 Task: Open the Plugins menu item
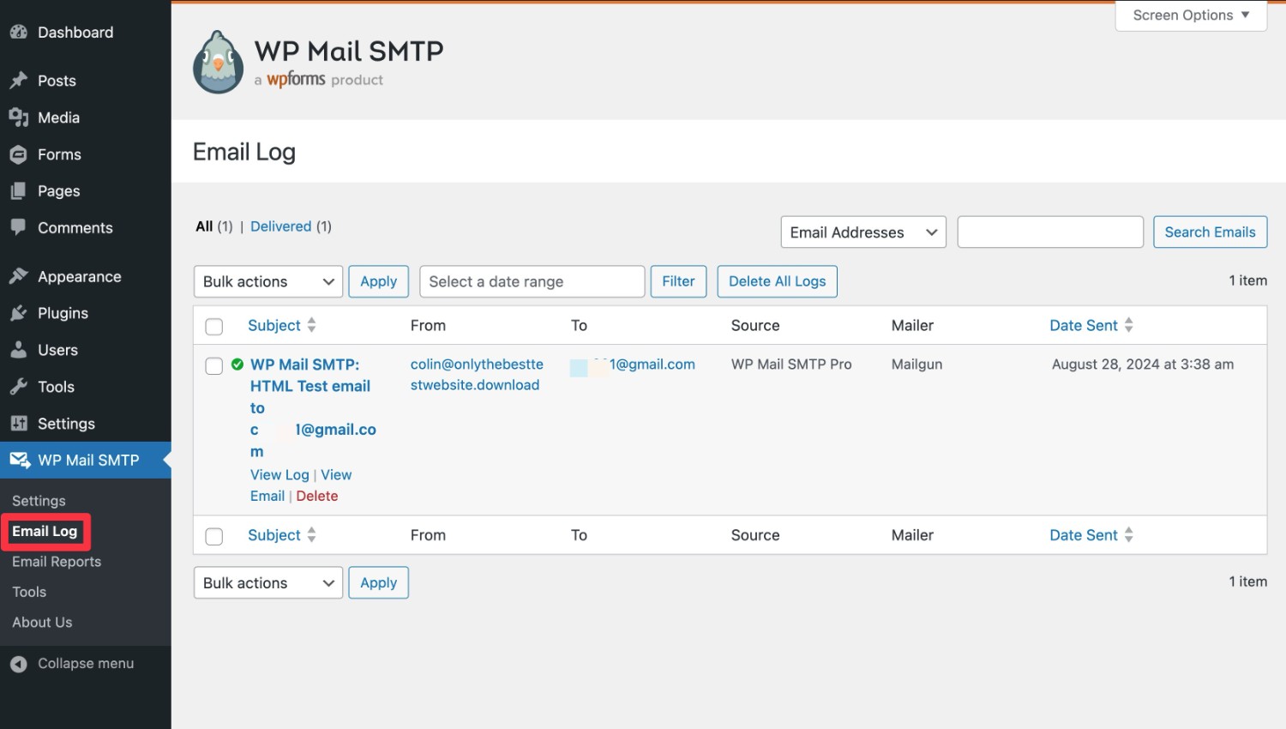(x=63, y=313)
